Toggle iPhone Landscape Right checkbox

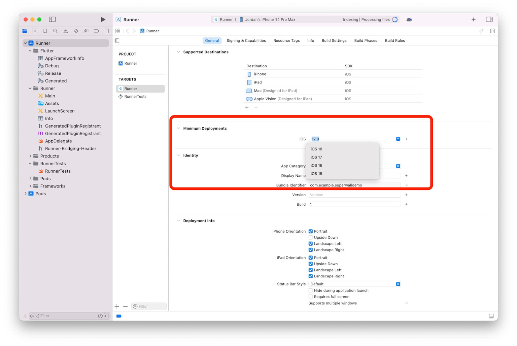(x=311, y=250)
